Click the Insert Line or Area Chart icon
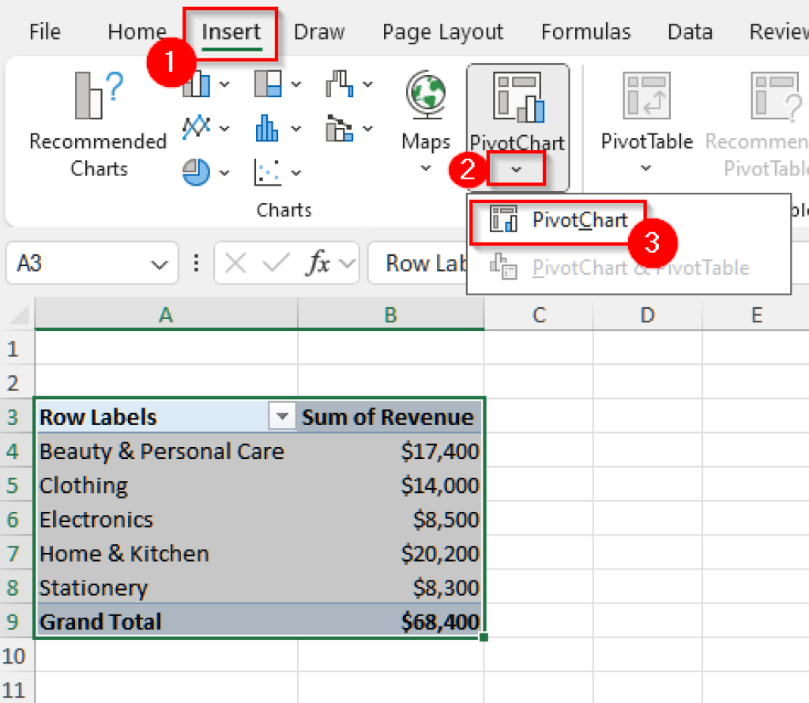Image resolution: width=809 pixels, height=703 pixels. point(197,127)
